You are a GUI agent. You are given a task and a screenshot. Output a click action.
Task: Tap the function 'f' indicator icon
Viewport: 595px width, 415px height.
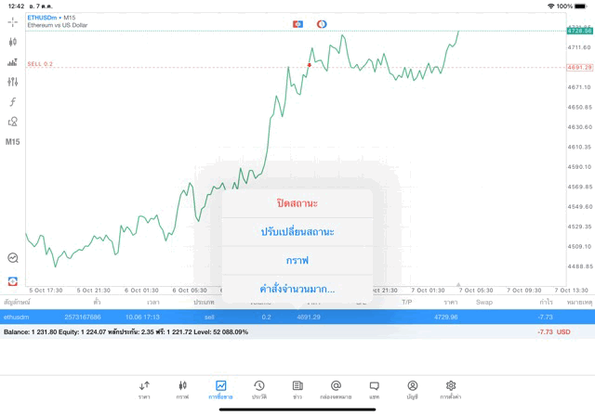(x=13, y=102)
